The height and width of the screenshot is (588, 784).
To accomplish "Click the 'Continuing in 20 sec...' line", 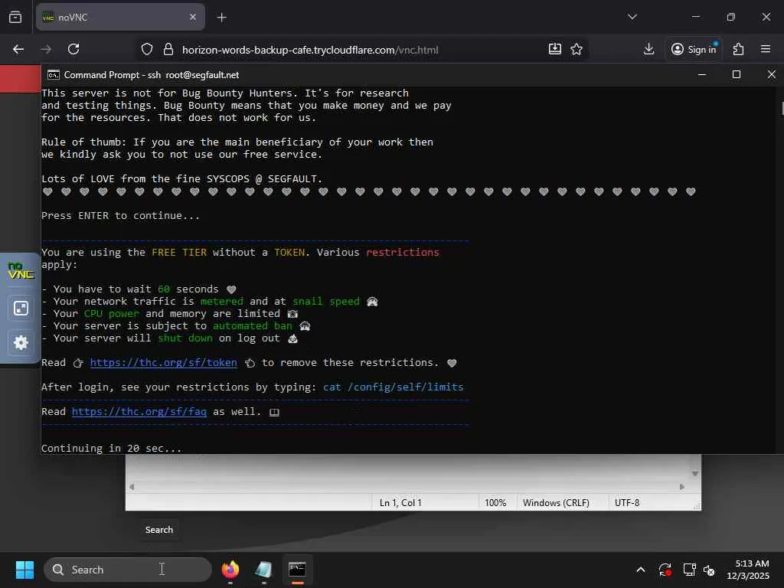I will pyautogui.click(x=112, y=448).
